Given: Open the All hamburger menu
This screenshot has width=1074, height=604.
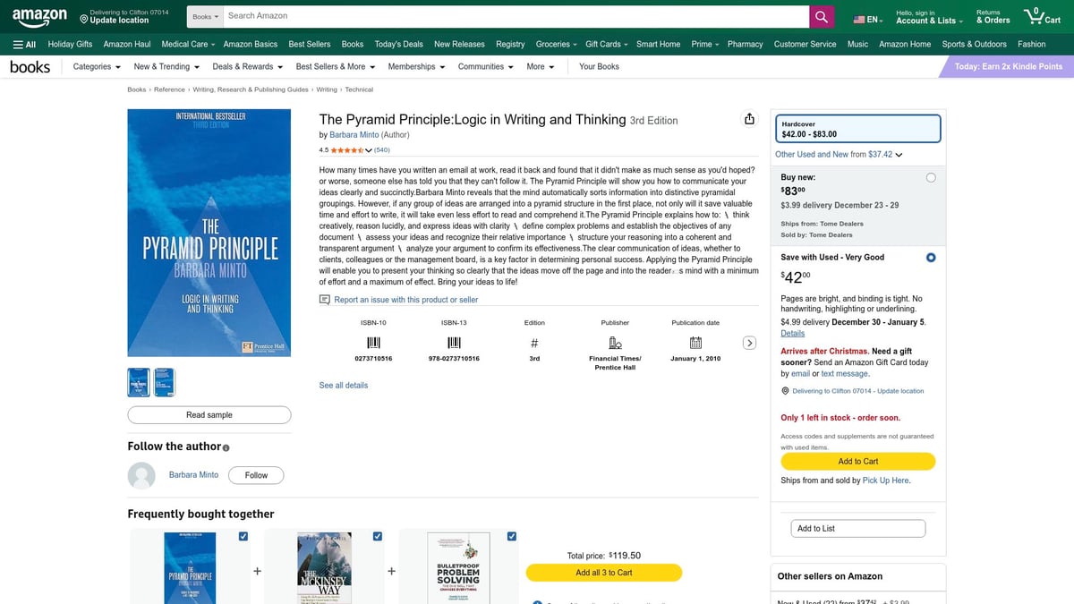Looking at the screenshot, I should (24, 43).
